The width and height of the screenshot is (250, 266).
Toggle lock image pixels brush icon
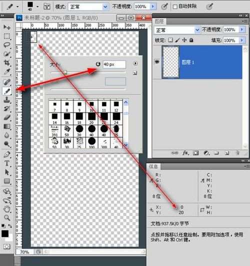177,40
